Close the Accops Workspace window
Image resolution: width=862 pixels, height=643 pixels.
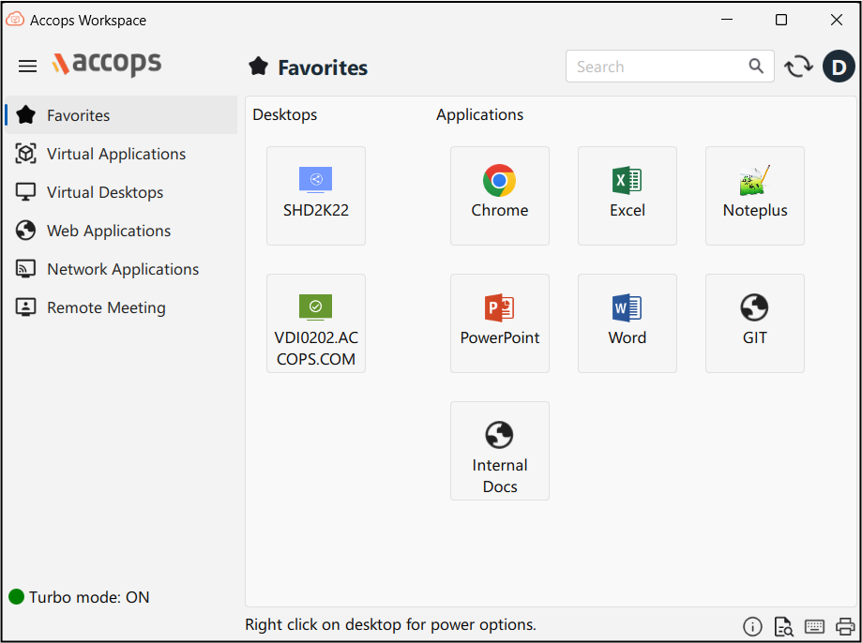coord(836,20)
